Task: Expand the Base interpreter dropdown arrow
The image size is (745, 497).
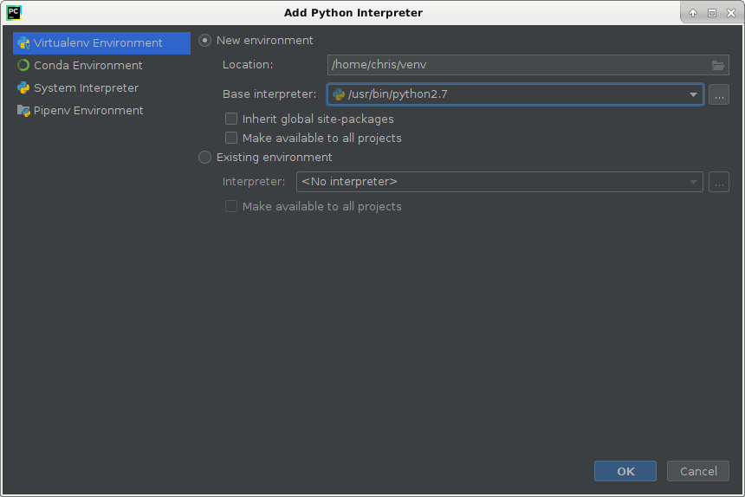Action: point(693,94)
